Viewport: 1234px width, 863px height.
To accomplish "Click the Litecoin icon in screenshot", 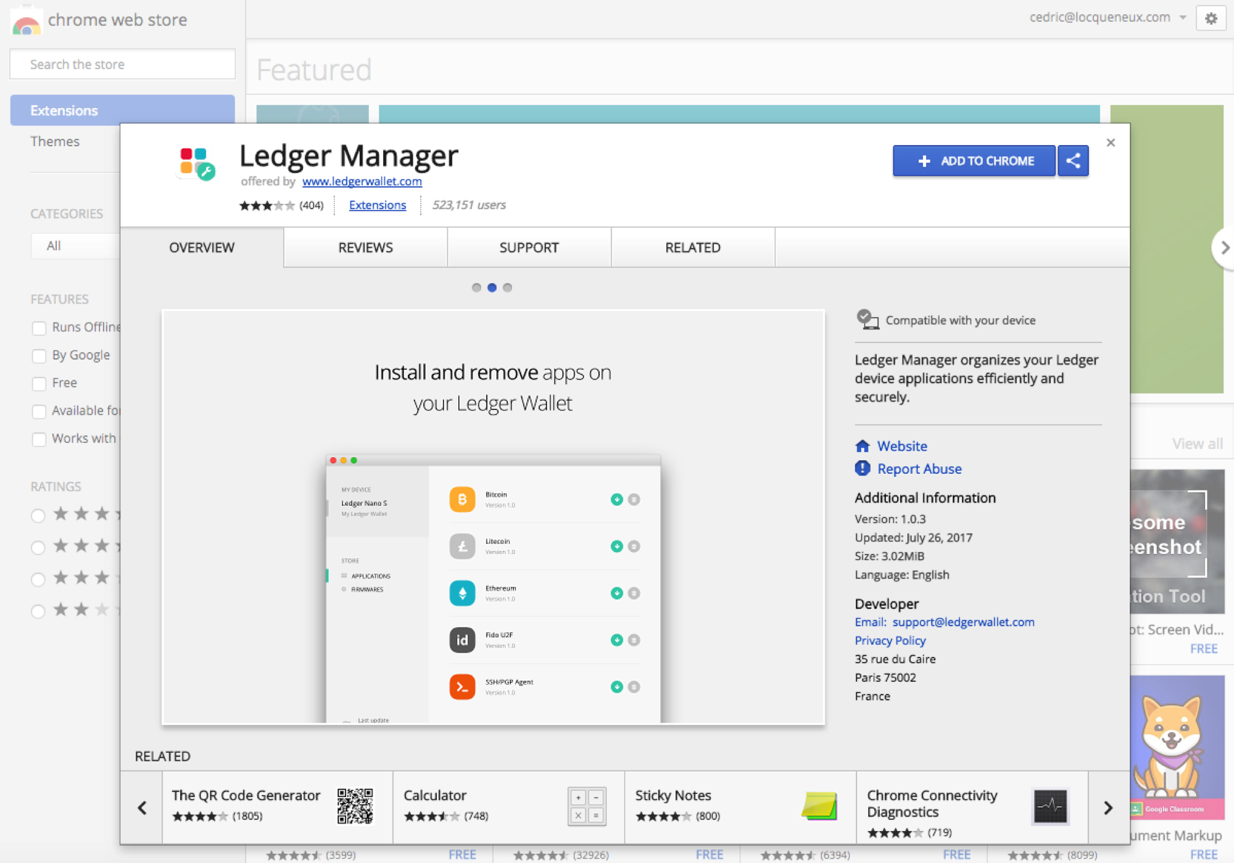I will coord(462,546).
